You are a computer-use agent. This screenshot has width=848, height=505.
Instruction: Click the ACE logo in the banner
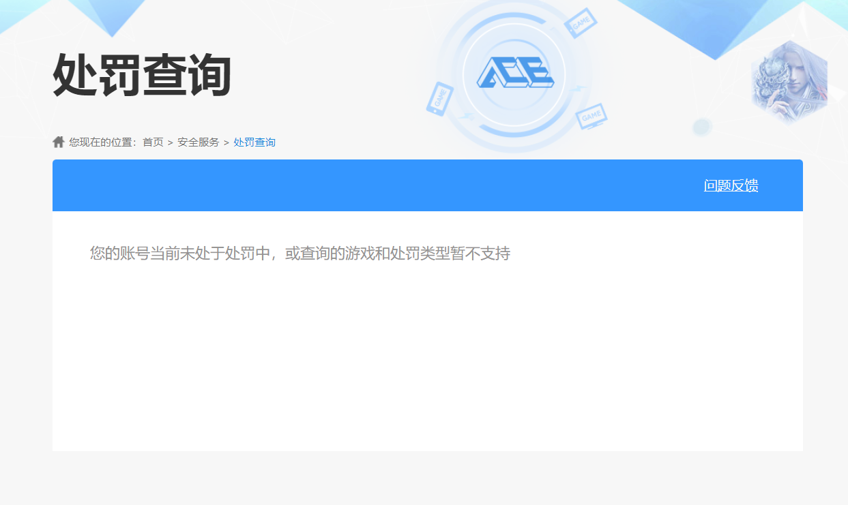click(x=515, y=73)
